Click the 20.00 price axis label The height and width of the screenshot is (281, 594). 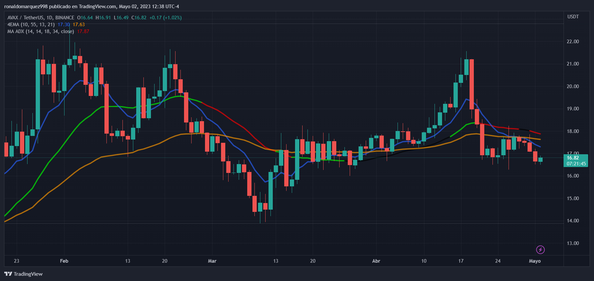pos(573,86)
